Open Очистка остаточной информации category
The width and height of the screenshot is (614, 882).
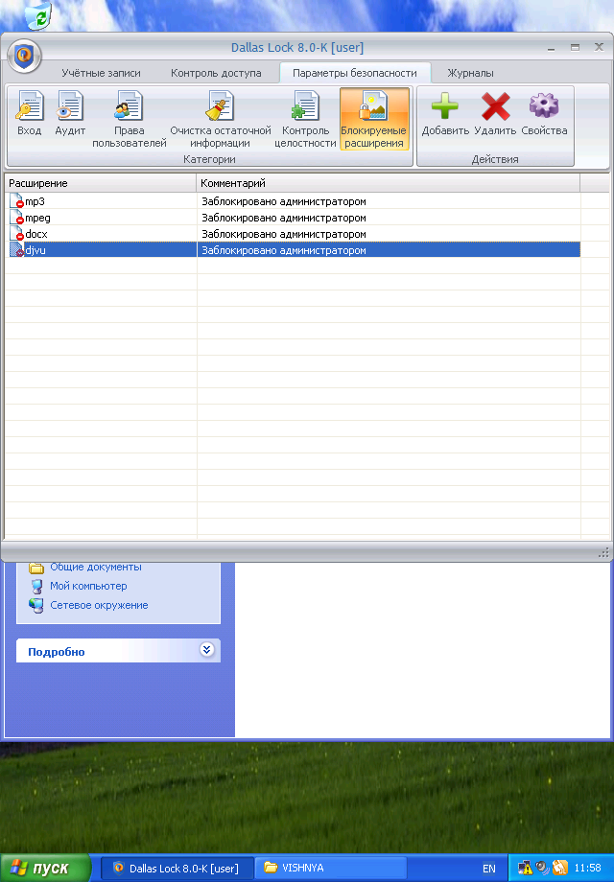click(x=220, y=119)
